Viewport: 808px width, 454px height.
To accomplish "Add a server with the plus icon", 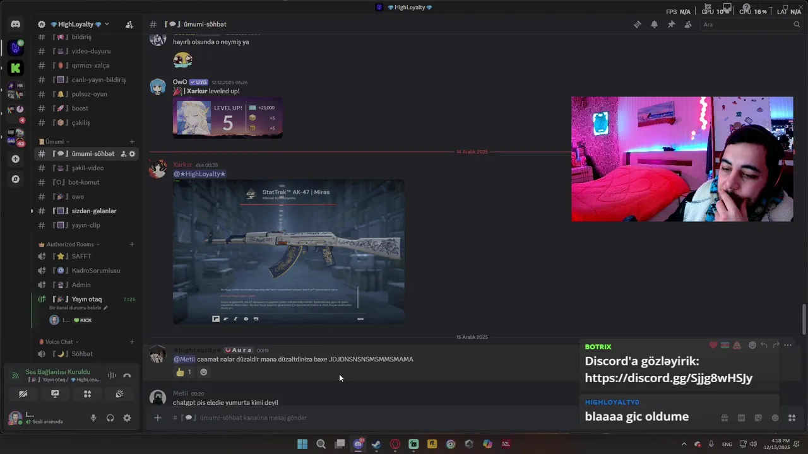I will [16, 159].
